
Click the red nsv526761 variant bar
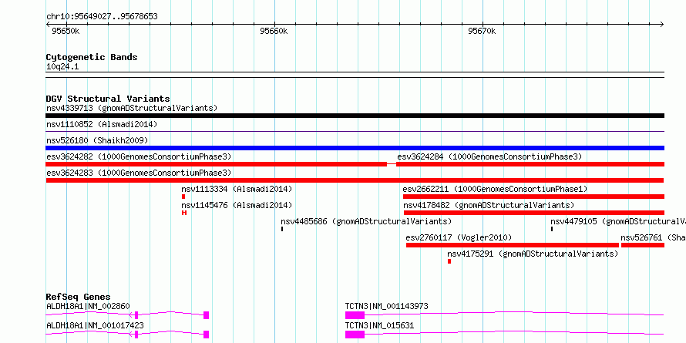tap(643, 245)
